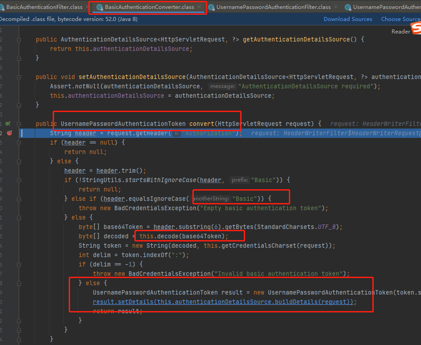This screenshot has height=345, width=421.
Task: Click the getAuthenticationDetailsSource method name
Action: pos(296,39)
